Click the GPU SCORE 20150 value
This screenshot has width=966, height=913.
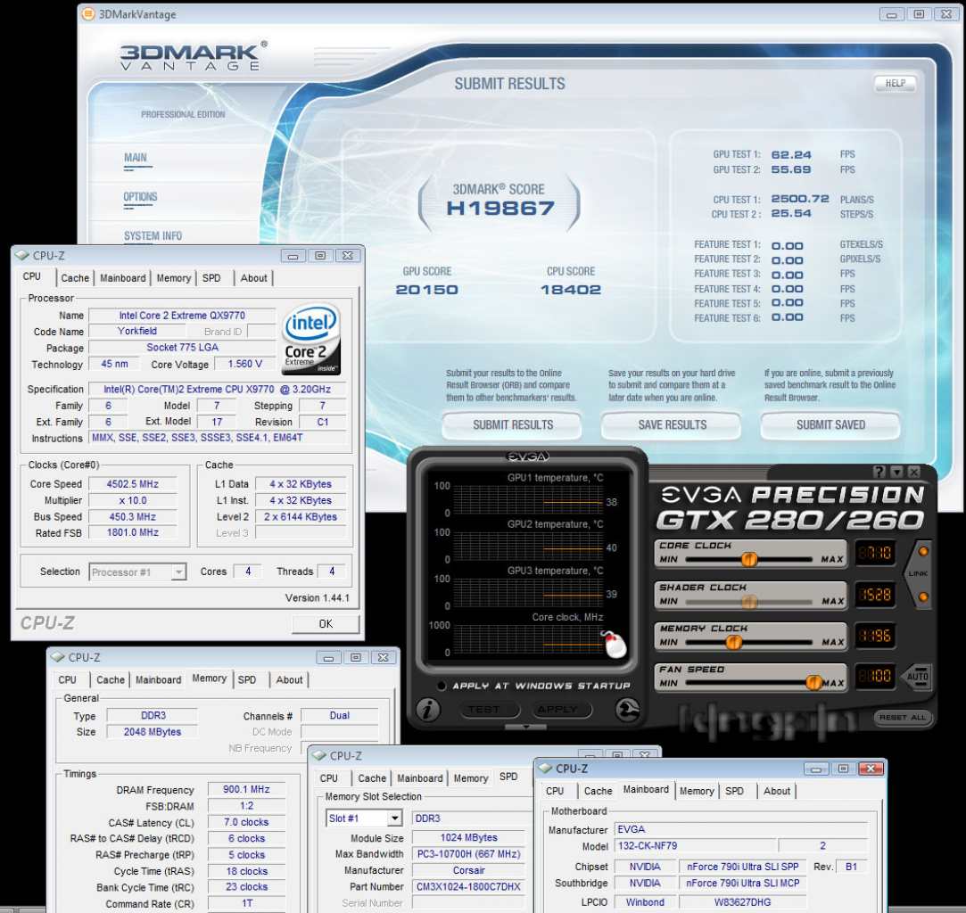[x=427, y=290]
